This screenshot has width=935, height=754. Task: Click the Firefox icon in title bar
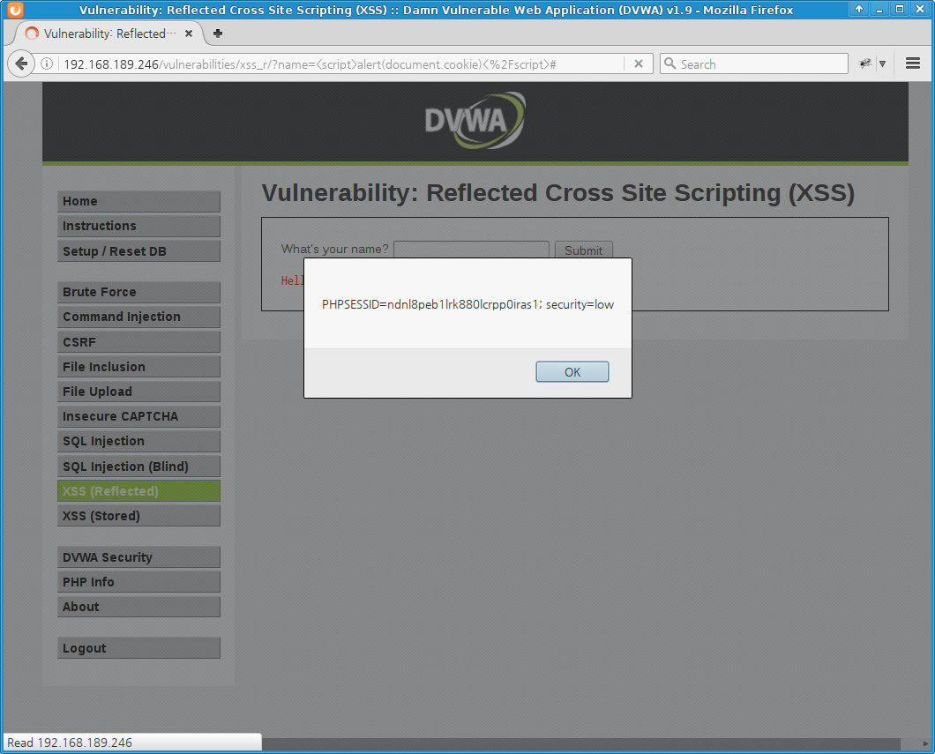coord(15,10)
